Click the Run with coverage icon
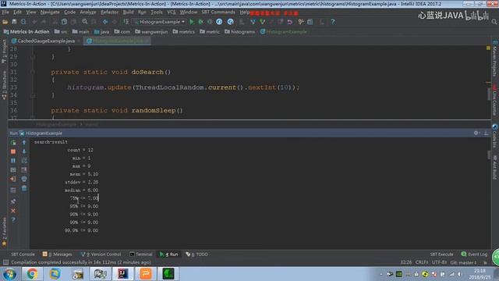499x281 pixels. coord(210,22)
